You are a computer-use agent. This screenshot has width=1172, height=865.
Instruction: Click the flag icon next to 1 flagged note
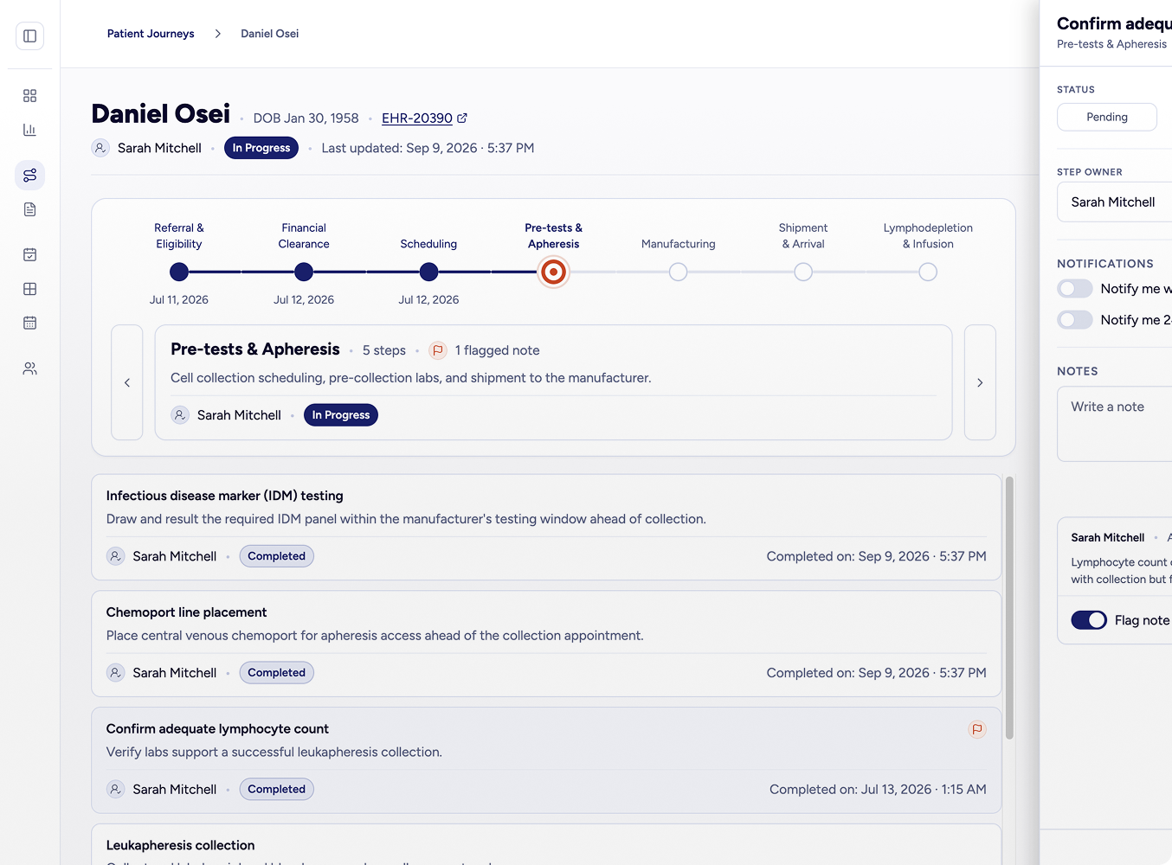(x=438, y=350)
